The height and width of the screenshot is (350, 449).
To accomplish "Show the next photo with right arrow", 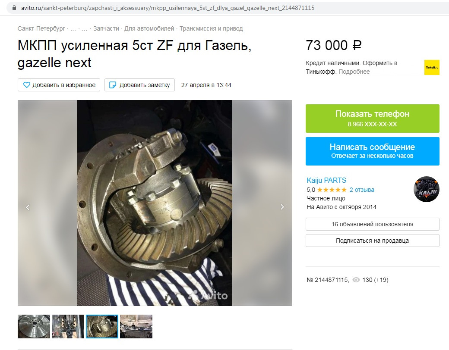I will [x=282, y=207].
